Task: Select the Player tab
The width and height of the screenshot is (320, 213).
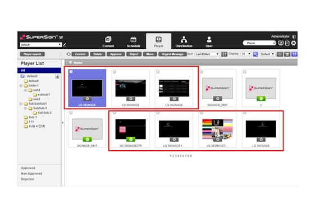Action: [x=158, y=41]
